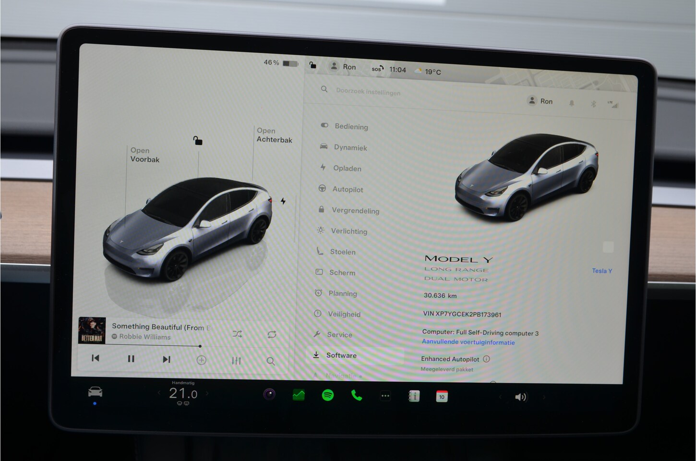Open the all apps three-dots launcher
The image size is (696, 461).
click(x=385, y=396)
